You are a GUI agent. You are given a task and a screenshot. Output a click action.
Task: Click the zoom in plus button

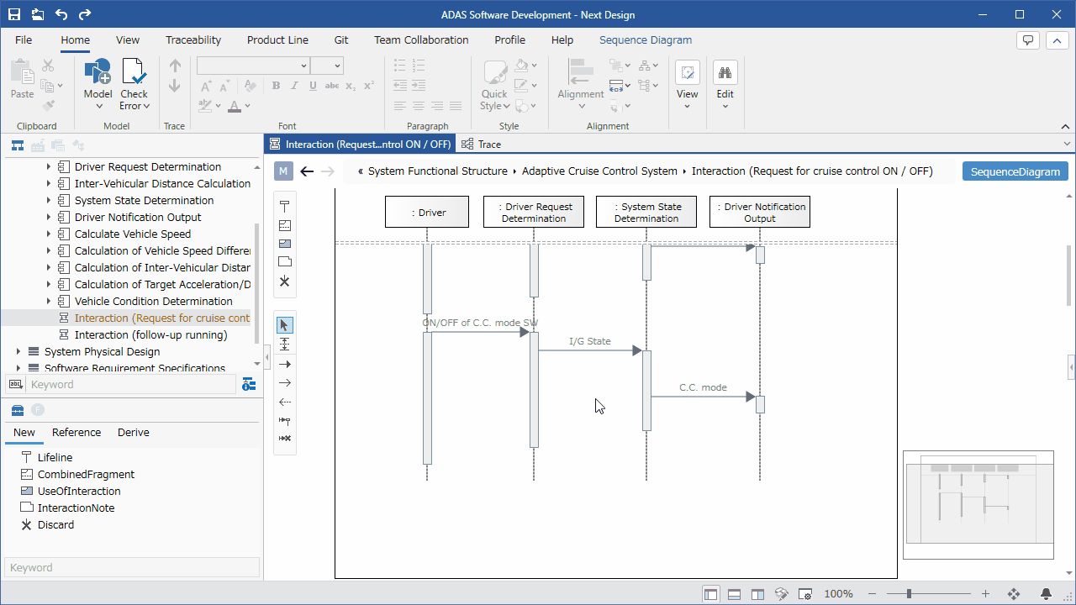[x=986, y=594]
